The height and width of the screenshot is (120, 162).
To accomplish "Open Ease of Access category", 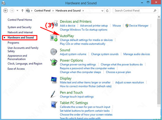I will point(16,69).
